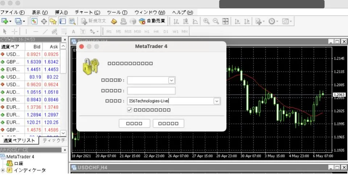Click the left button in login dialog
The image size is (348, 196).
[x=134, y=123]
